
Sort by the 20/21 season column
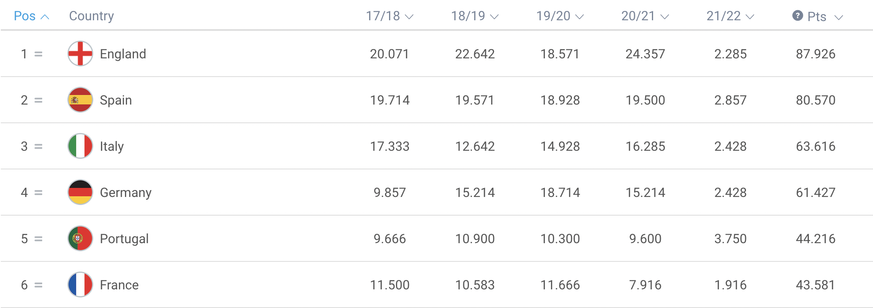645,16
